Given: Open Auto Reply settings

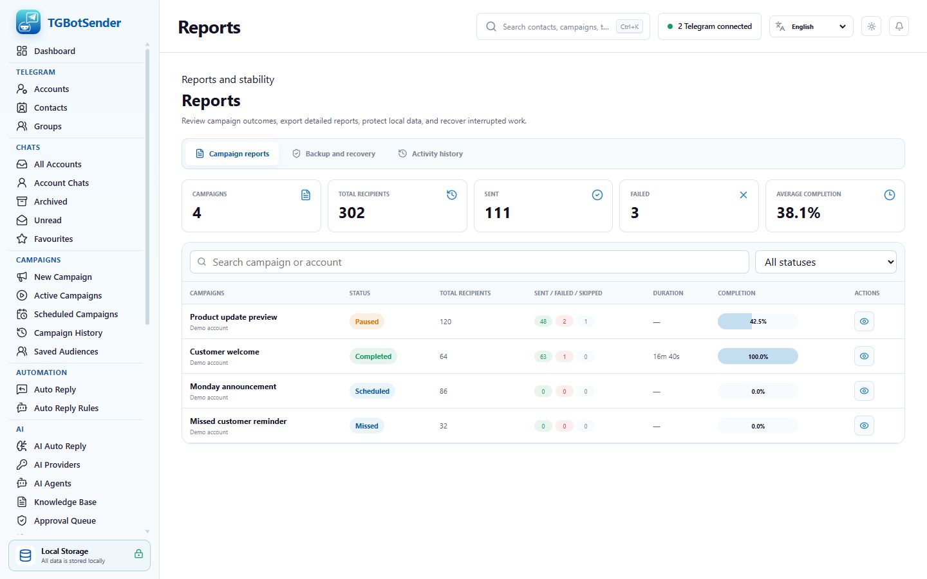Looking at the screenshot, I should (x=76, y=389).
